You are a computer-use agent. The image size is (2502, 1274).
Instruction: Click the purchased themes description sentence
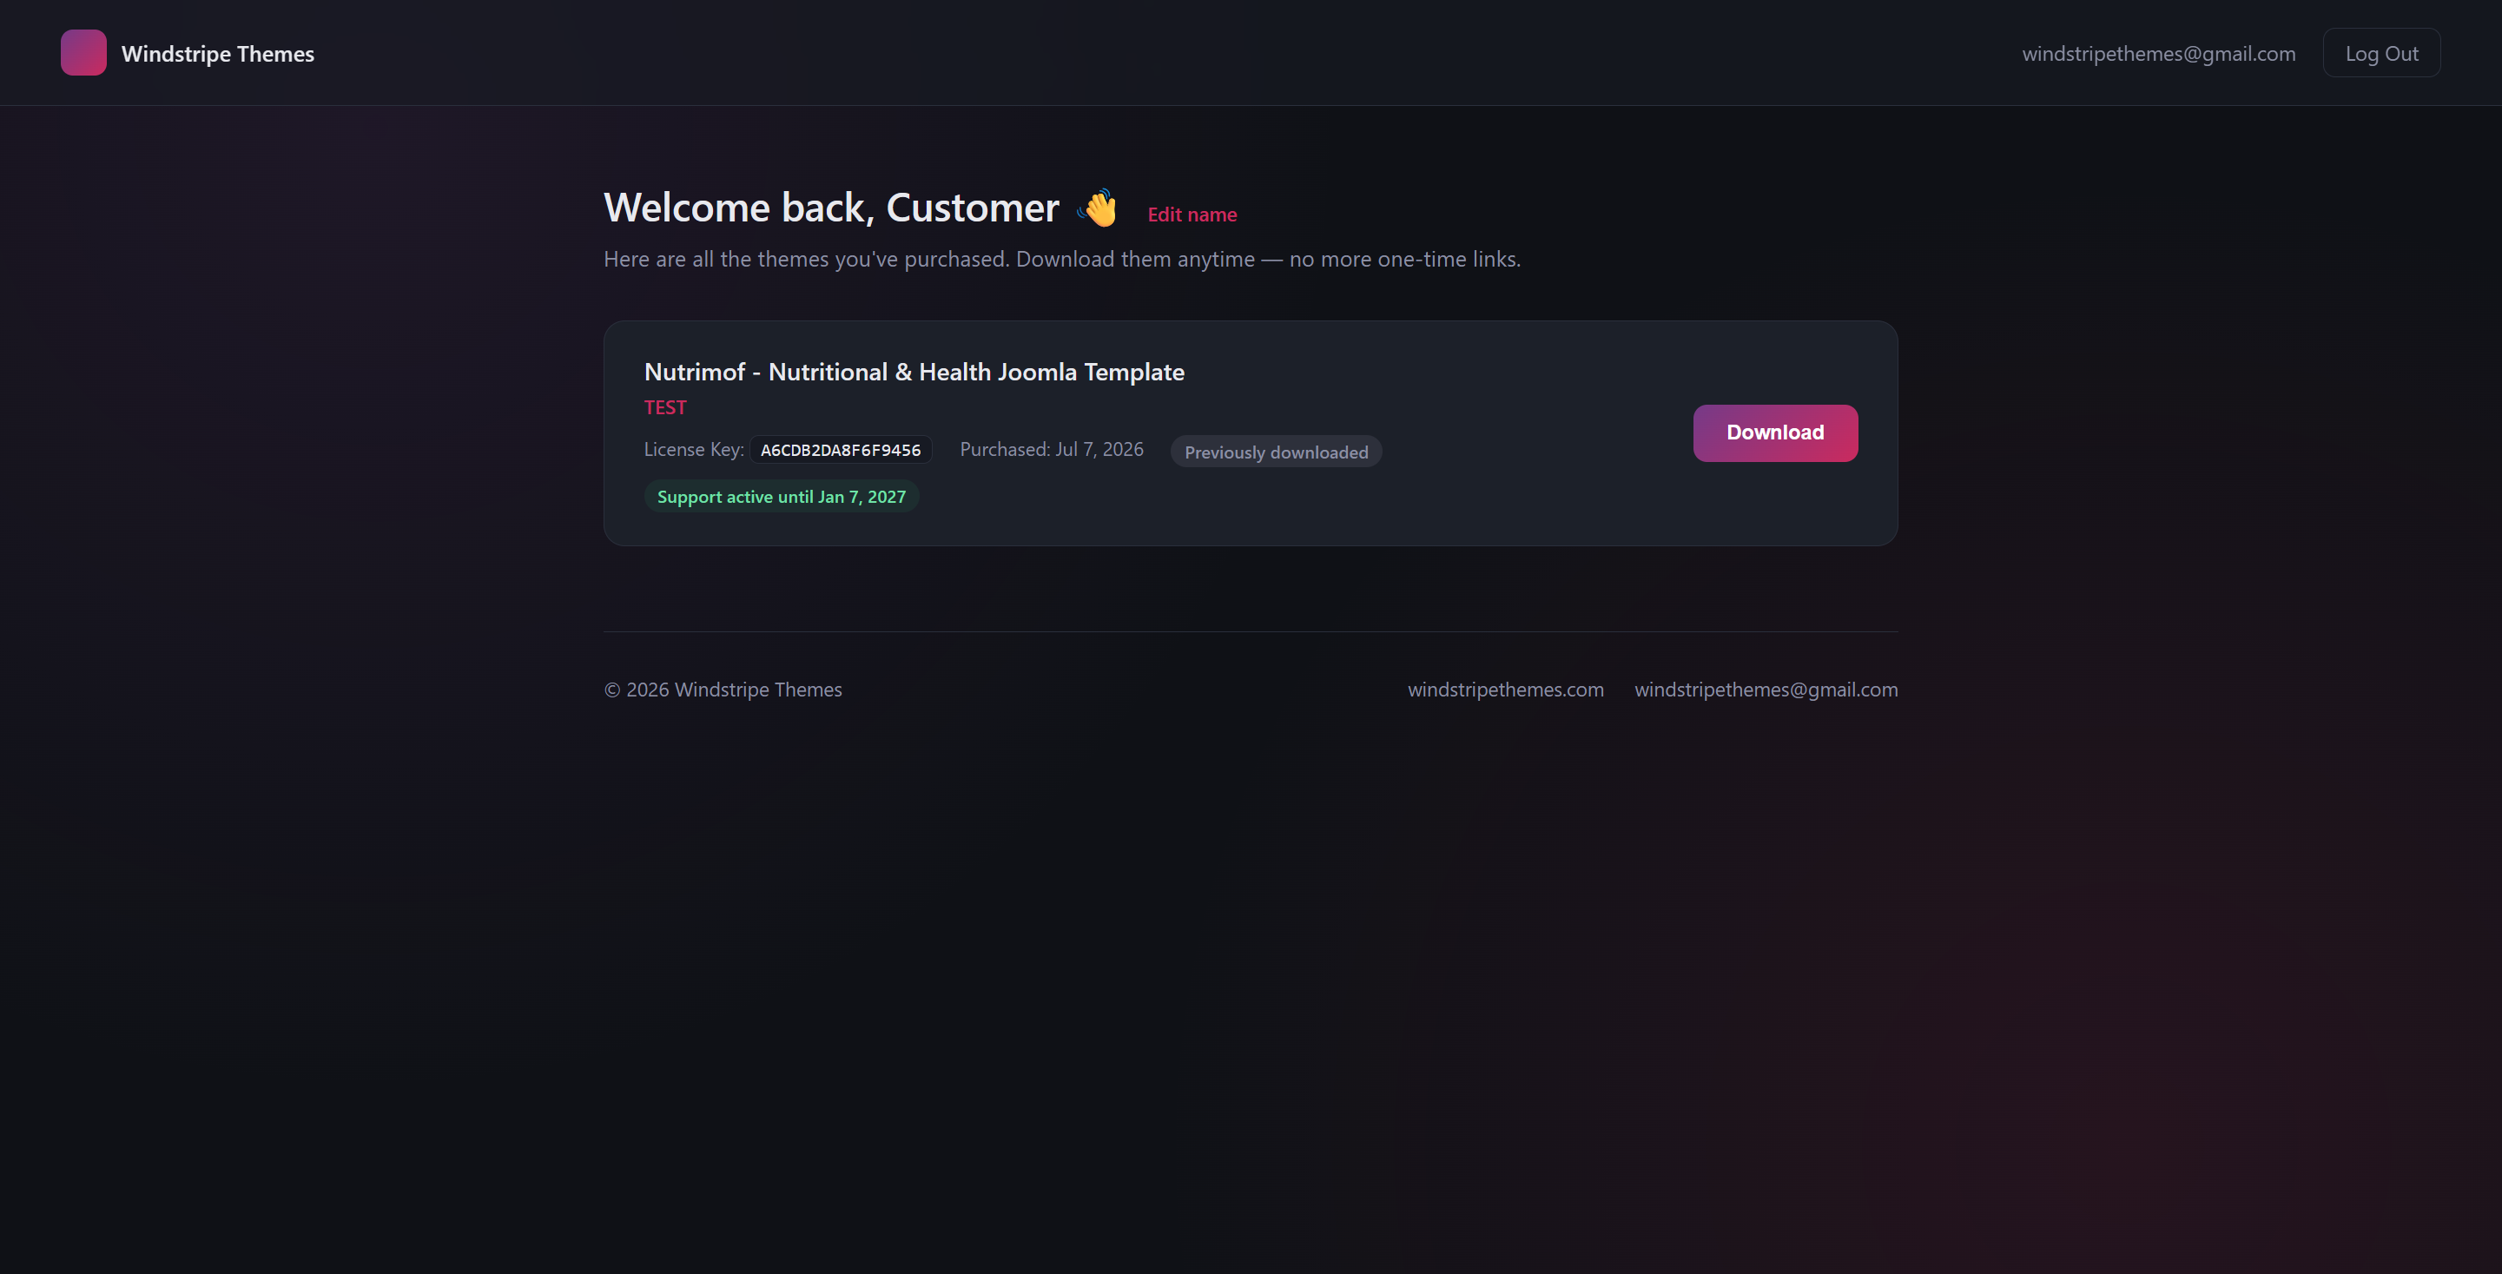(1061, 260)
